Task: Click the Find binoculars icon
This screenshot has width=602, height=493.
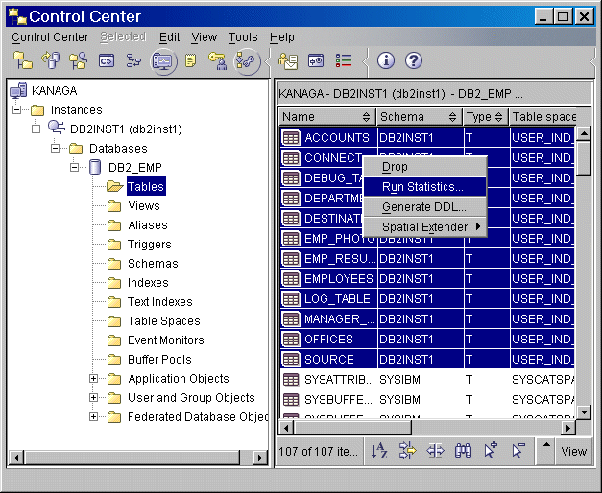Action: pos(463,451)
